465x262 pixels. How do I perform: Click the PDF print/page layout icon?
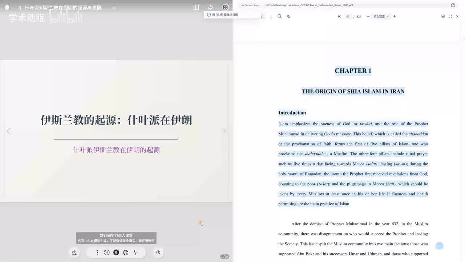(x=443, y=16)
